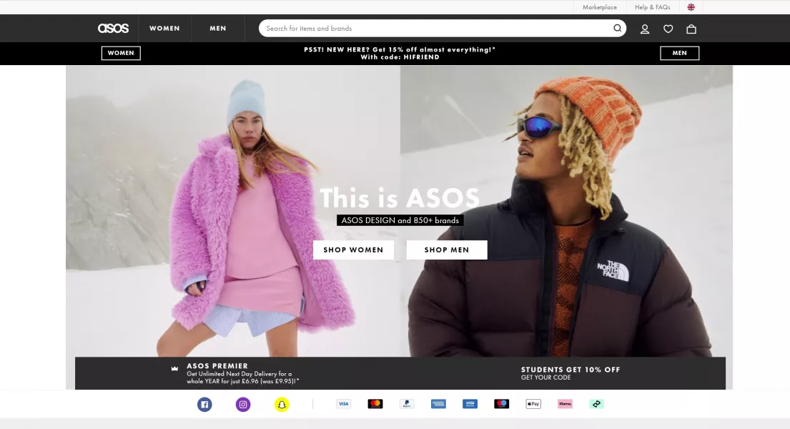Click the GET YOUR CODE text
Viewport: 790px width, 429px height.
[x=545, y=378]
